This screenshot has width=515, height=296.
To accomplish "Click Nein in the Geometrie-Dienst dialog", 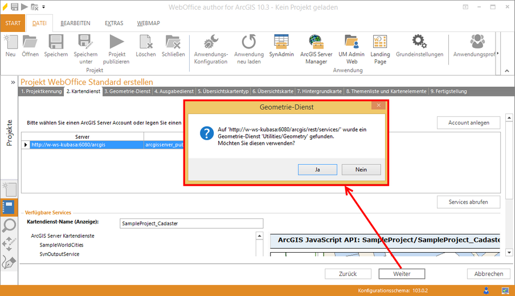I will coord(361,169).
